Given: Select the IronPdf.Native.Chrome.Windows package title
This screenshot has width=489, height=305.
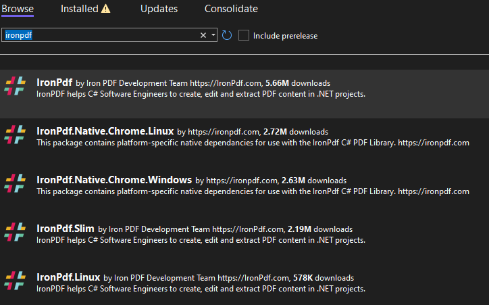Looking at the screenshot, I should point(114,180).
